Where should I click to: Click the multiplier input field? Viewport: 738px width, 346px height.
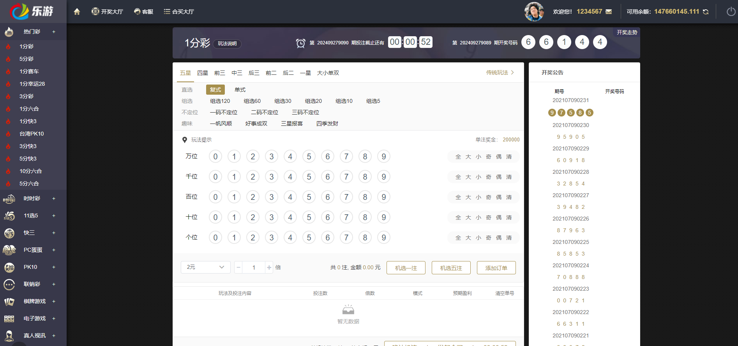click(x=254, y=267)
